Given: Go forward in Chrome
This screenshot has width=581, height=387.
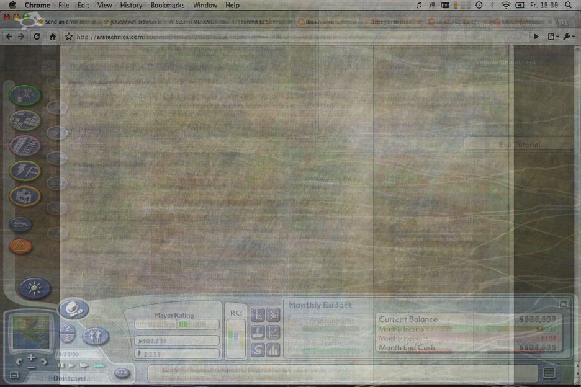Looking at the screenshot, I should pos(22,37).
